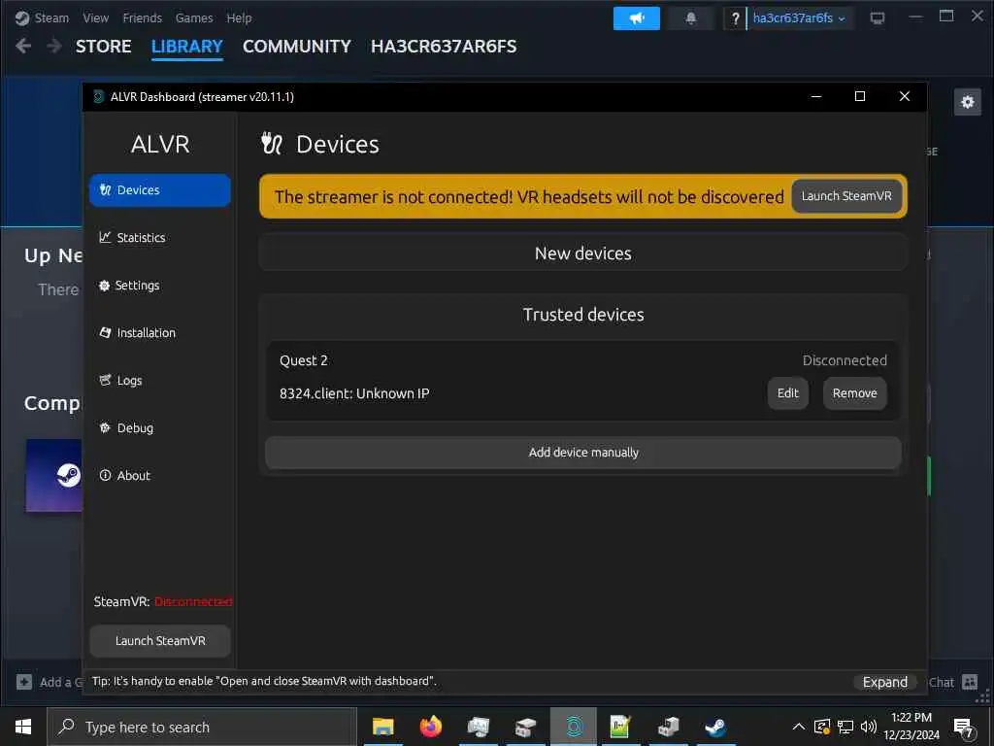Image resolution: width=994 pixels, height=746 pixels.
Task: Click the ALVR icon in the taskbar
Action: point(574,727)
